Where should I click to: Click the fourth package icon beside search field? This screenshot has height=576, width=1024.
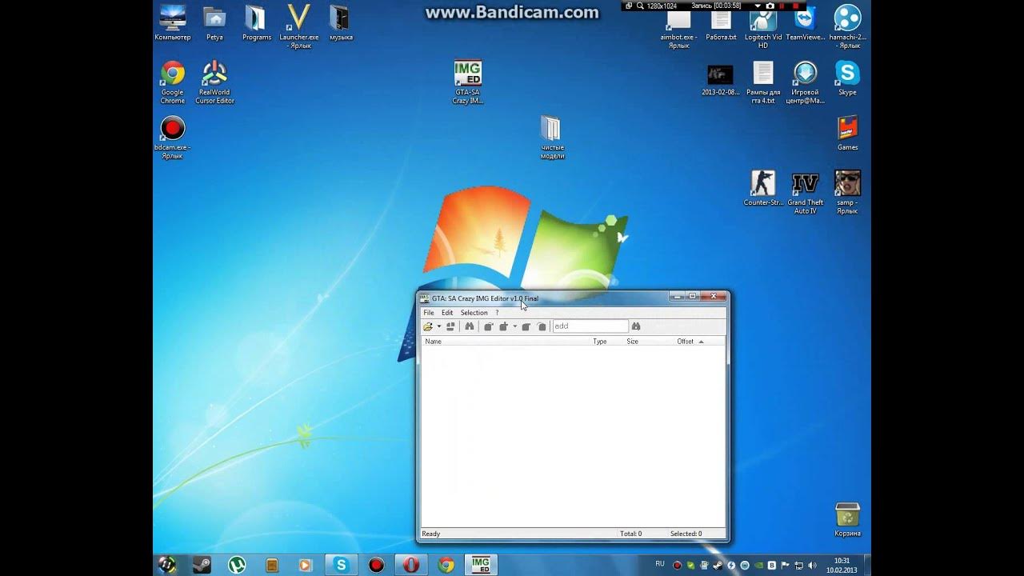coord(542,326)
